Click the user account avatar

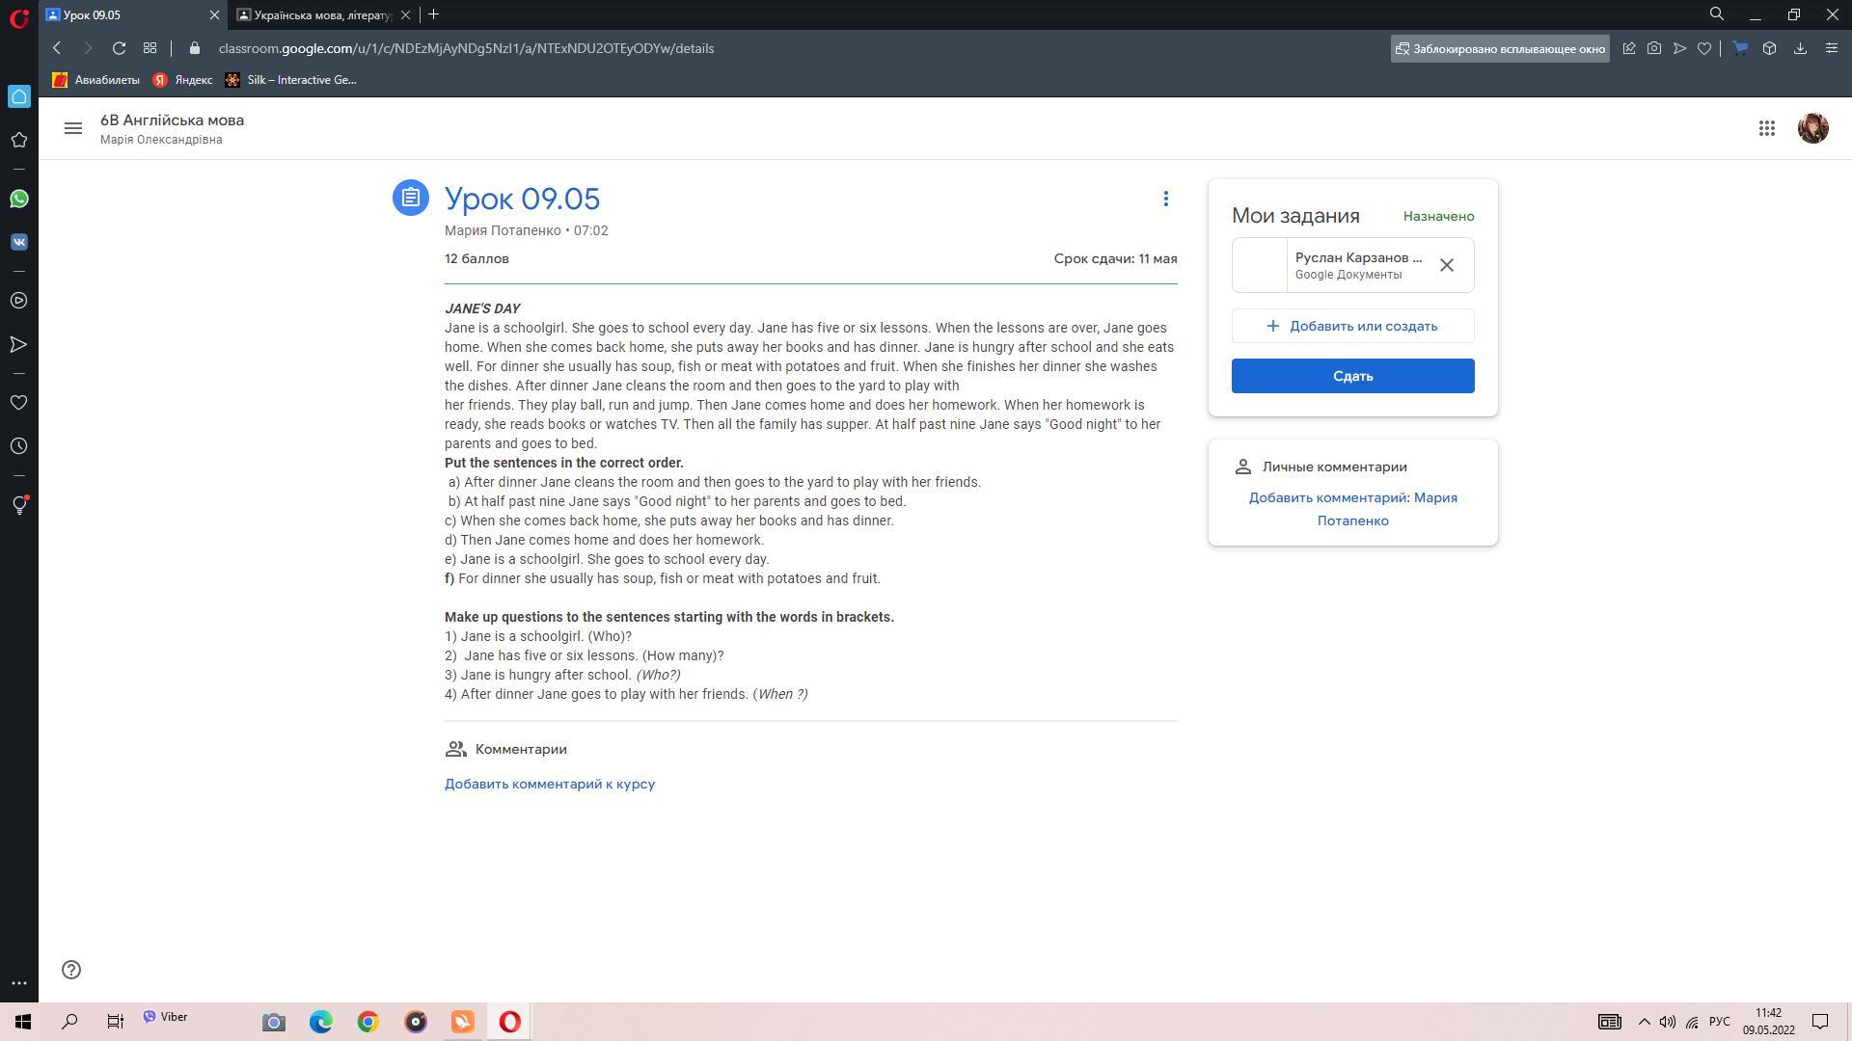(1812, 128)
